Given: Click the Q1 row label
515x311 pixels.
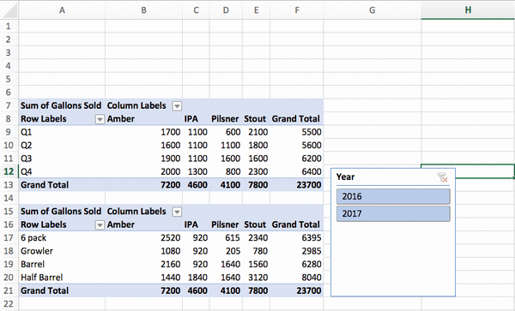Looking at the screenshot, I should pos(27,132).
